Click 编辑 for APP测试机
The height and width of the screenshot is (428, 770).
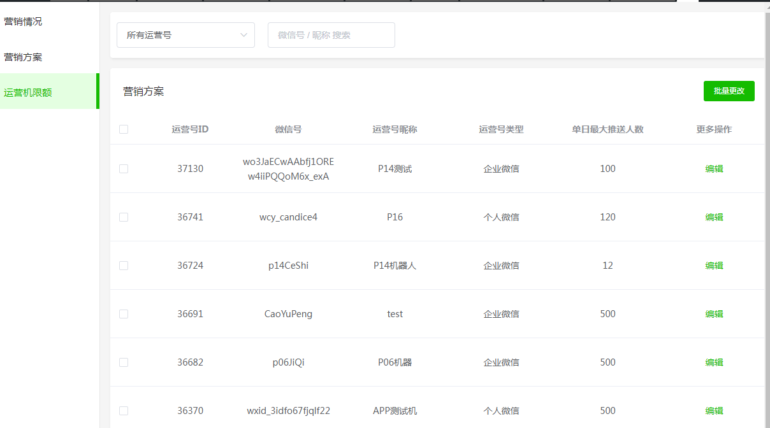coord(714,411)
